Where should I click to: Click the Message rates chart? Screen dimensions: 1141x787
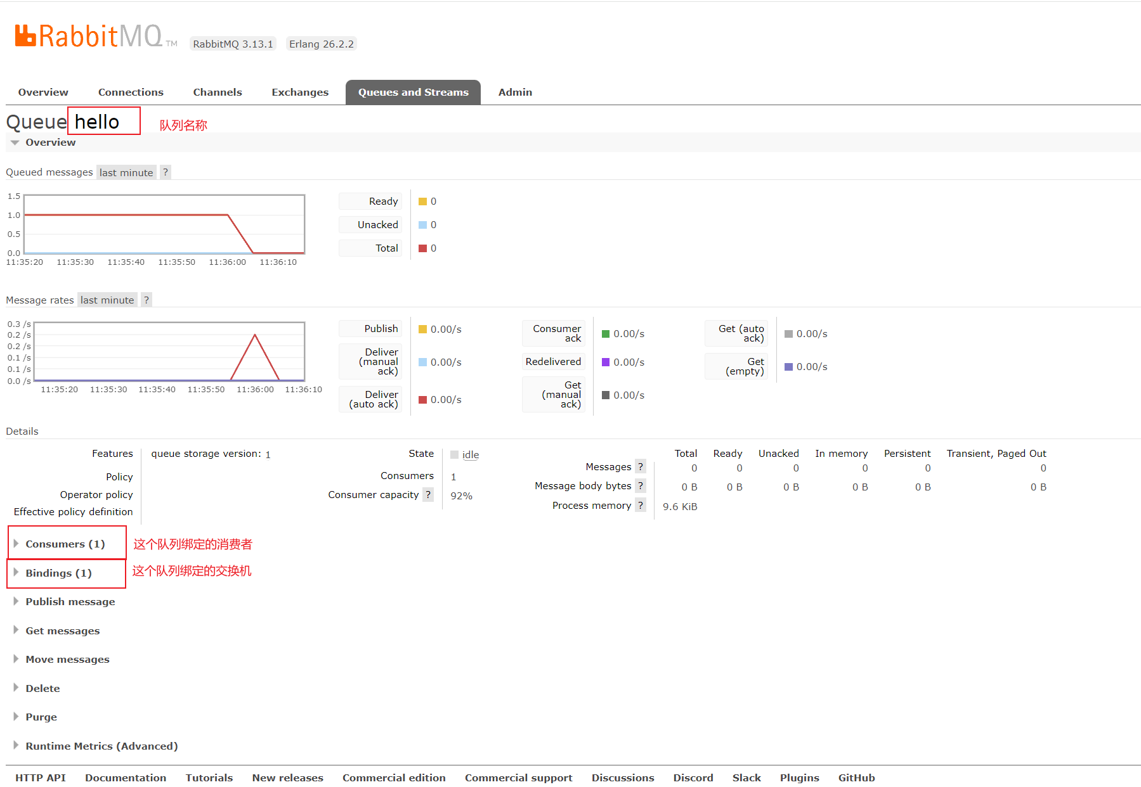(x=169, y=352)
